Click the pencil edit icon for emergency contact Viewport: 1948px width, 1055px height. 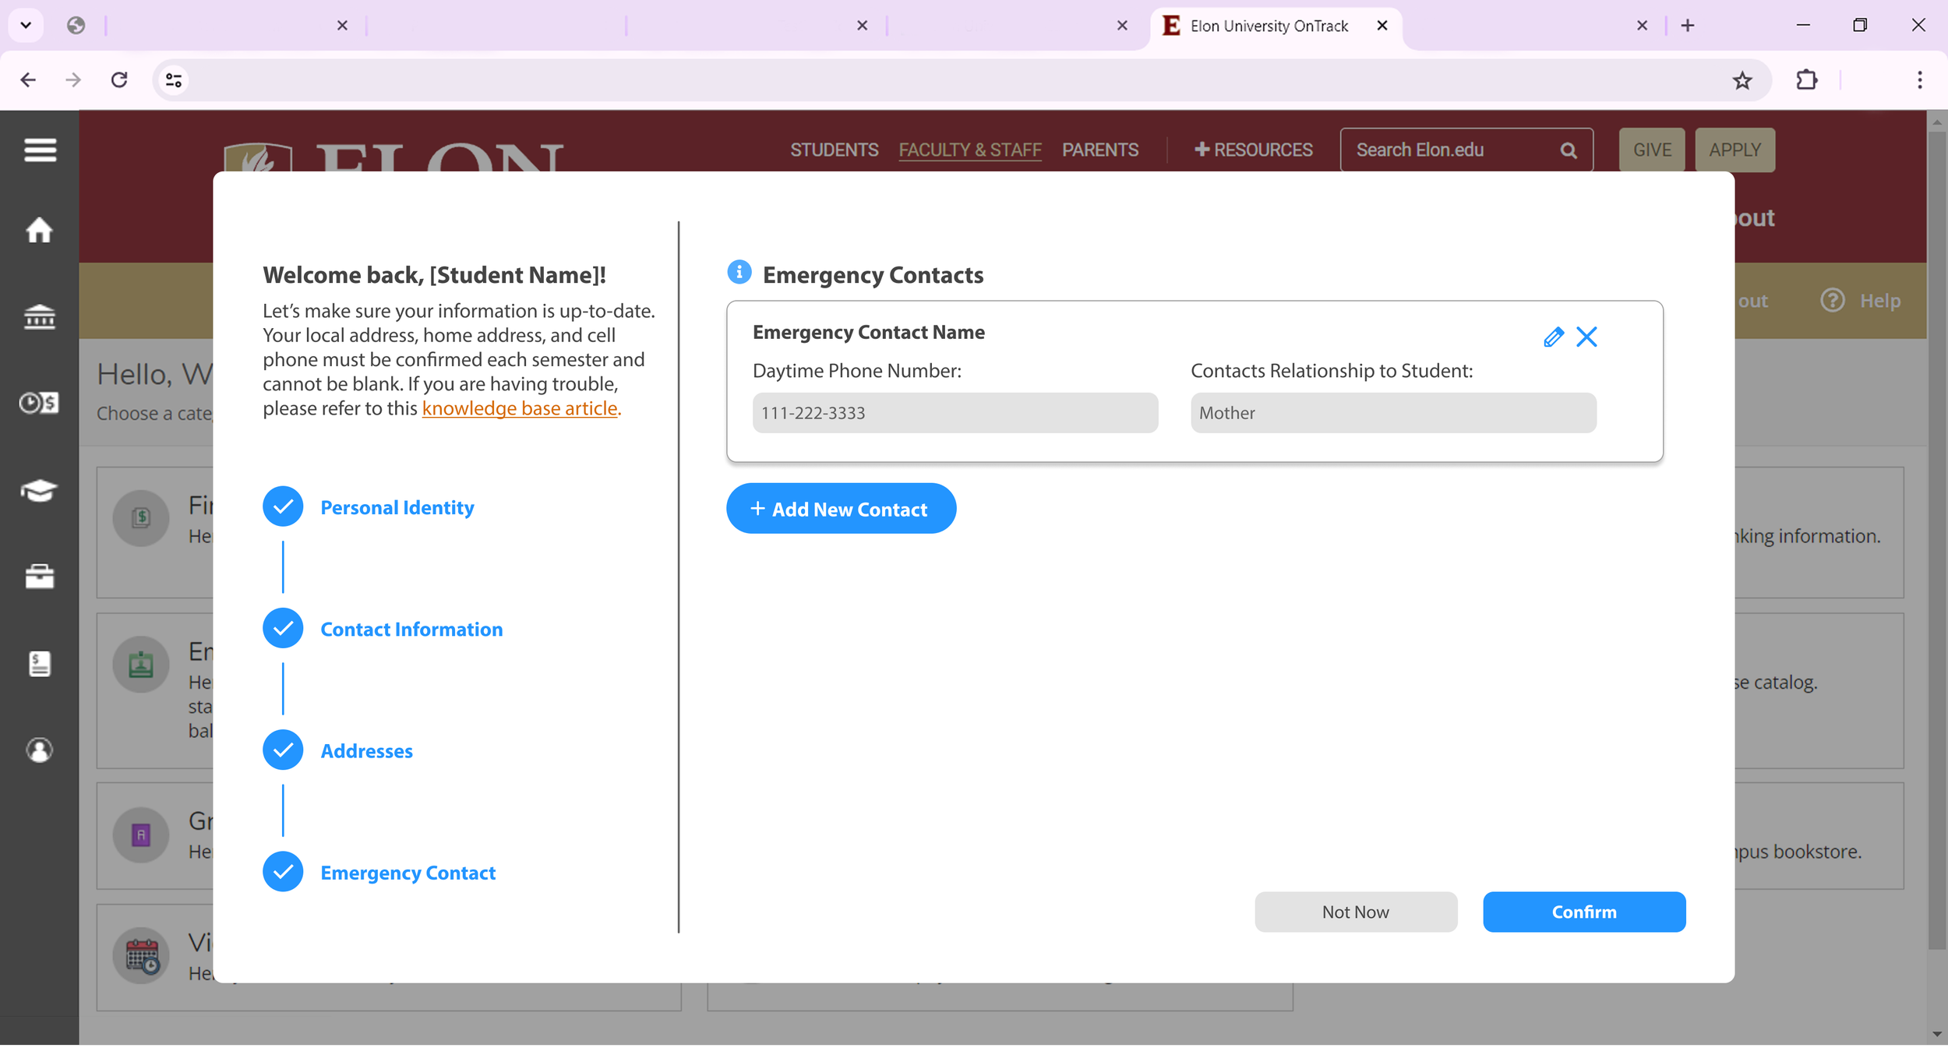pyautogui.click(x=1553, y=337)
